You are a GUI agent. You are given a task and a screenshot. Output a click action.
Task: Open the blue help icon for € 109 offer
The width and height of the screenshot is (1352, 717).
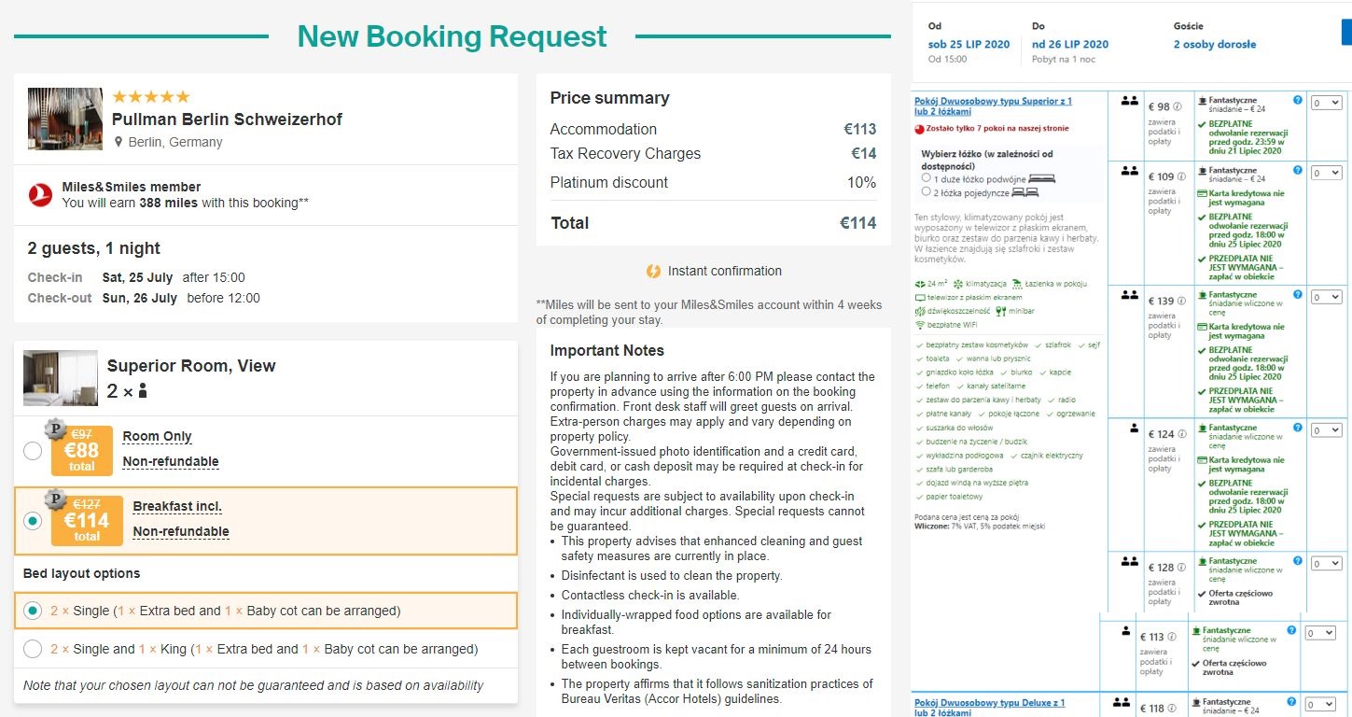click(x=1298, y=169)
